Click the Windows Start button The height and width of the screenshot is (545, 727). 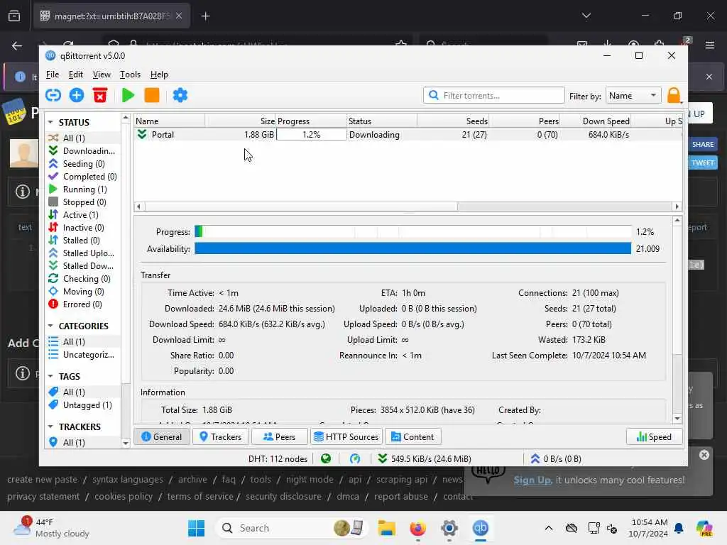point(196,528)
